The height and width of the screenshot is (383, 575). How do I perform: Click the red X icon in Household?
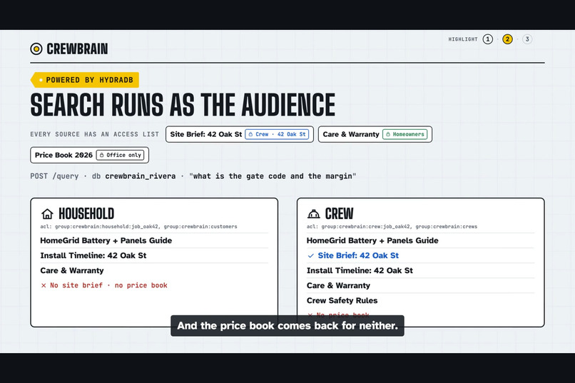pos(44,285)
